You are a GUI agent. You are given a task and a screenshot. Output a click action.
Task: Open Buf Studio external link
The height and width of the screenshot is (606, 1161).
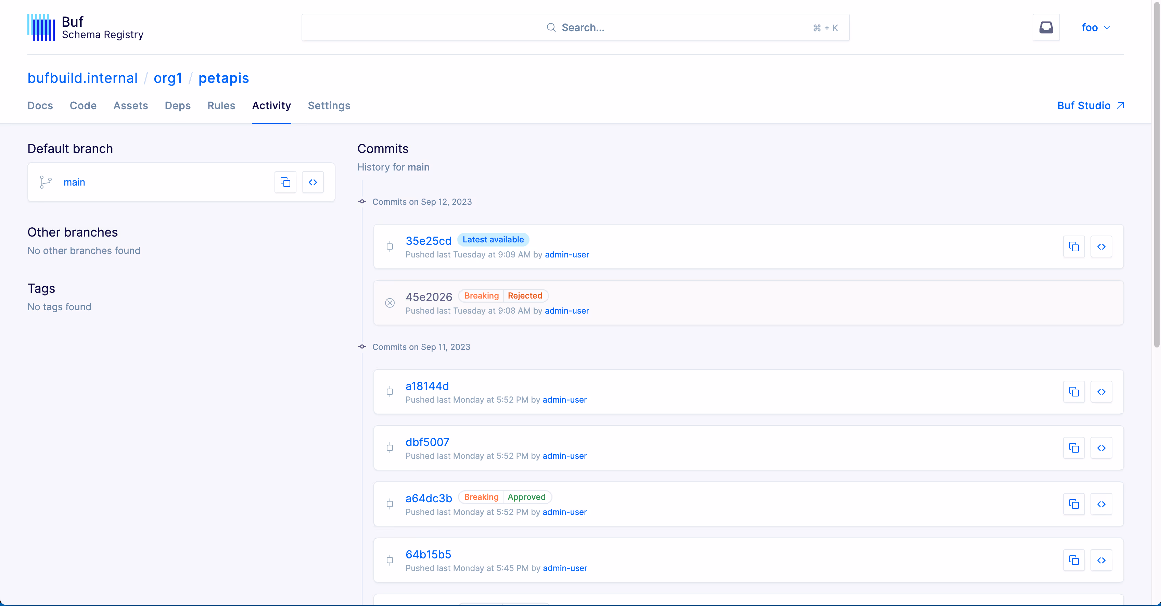coord(1091,105)
